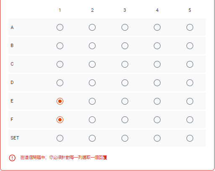The width and height of the screenshot is (215, 171).
Task: Mark option 3 in row C
Action: tap(125, 64)
